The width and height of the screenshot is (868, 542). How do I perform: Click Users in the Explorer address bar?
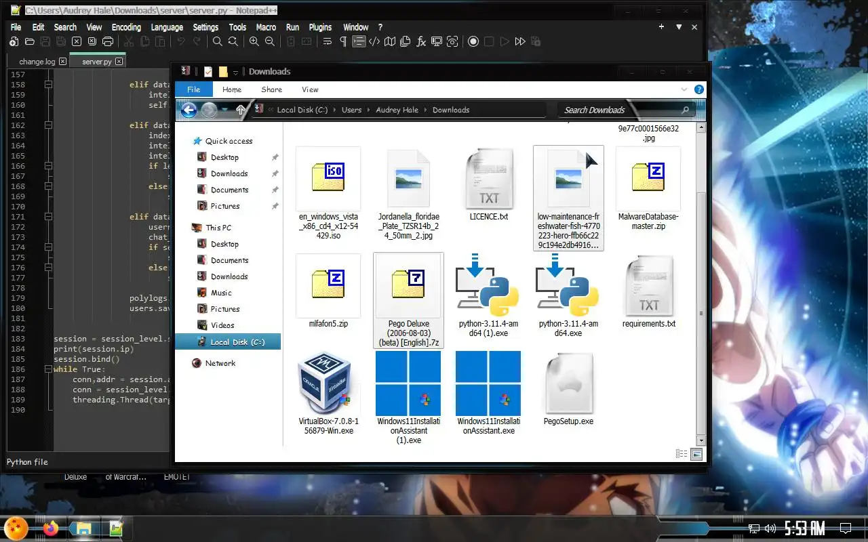point(351,110)
